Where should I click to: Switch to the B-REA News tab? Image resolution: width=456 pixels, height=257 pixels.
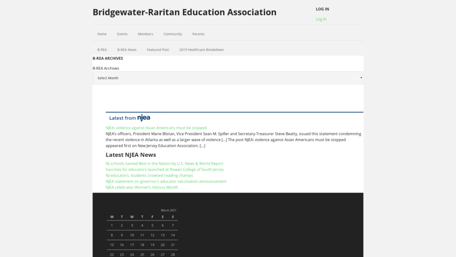(126, 50)
